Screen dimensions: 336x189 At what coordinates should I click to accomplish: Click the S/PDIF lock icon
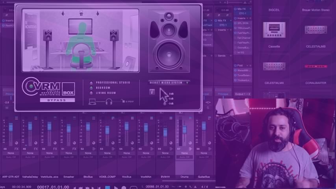click(123, 101)
